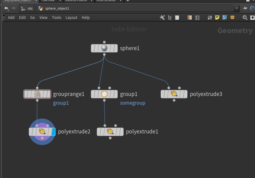Image resolution: width=255 pixels, height=178 pixels.
Task: Open the Tools menu
Action: [57, 18]
